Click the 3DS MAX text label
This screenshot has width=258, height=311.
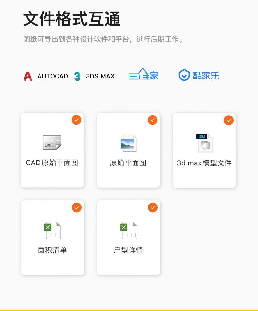click(100, 76)
